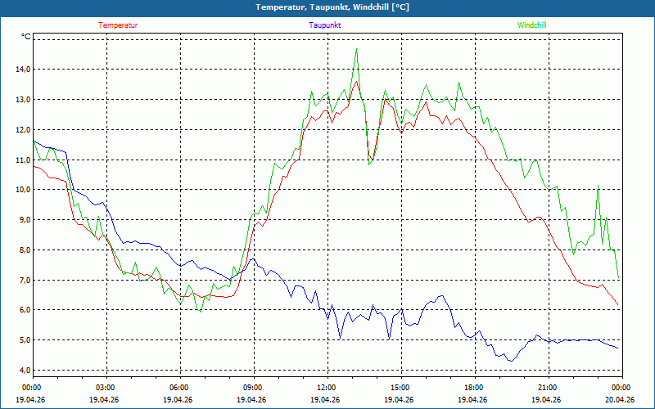
Task: Click the highest peak of the green Windchill line
Action: [x=356, y=50]
